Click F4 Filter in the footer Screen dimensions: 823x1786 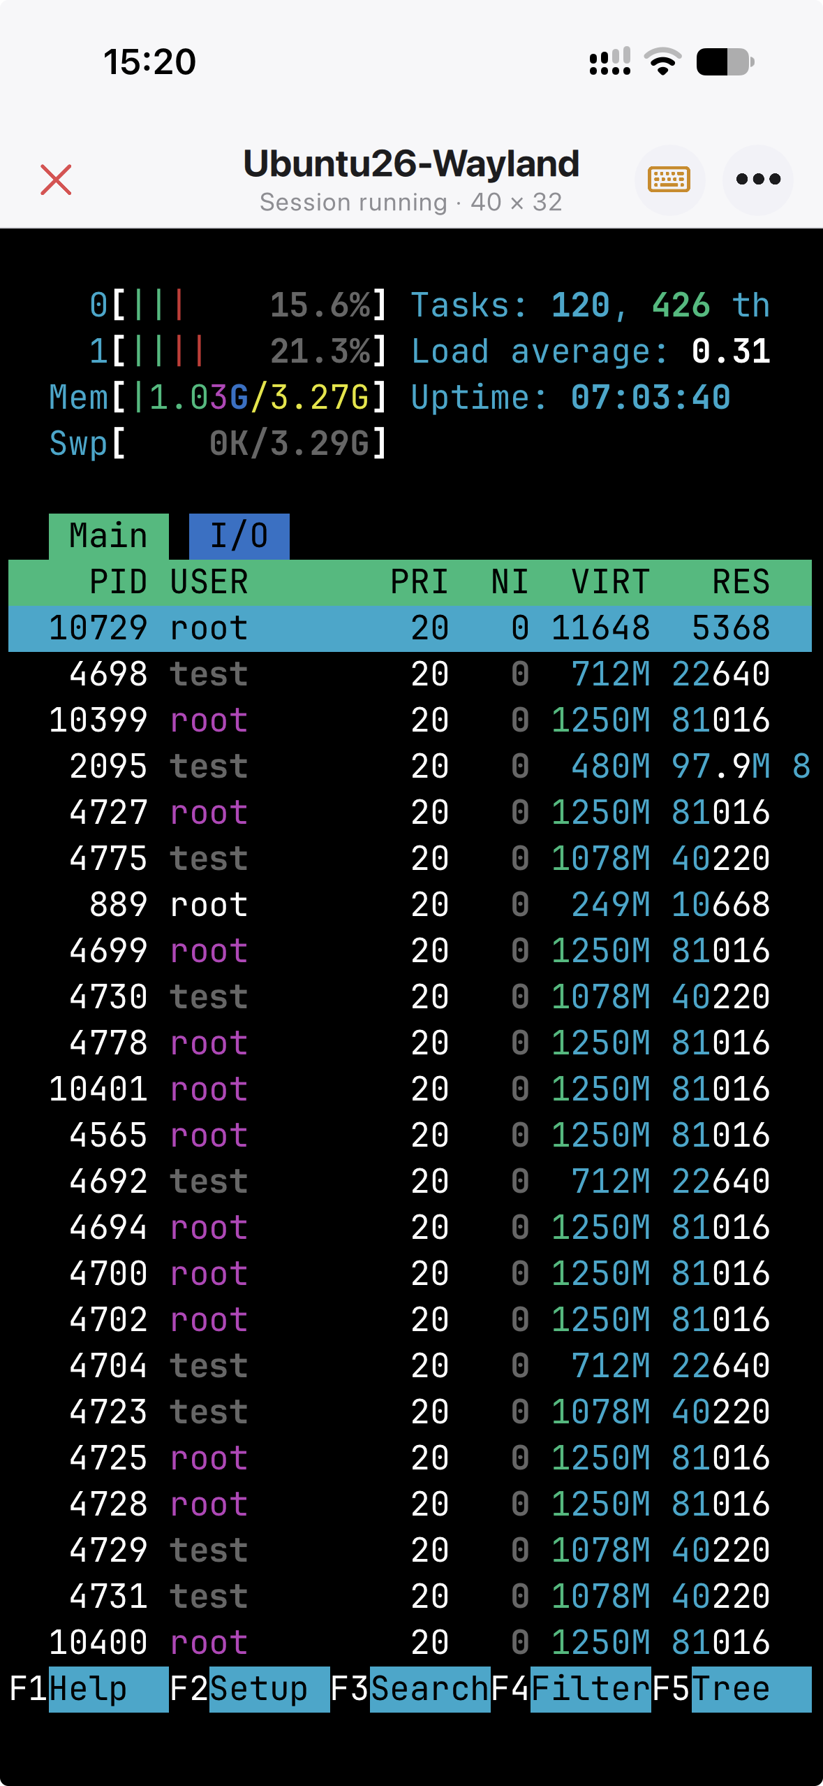571,1689
